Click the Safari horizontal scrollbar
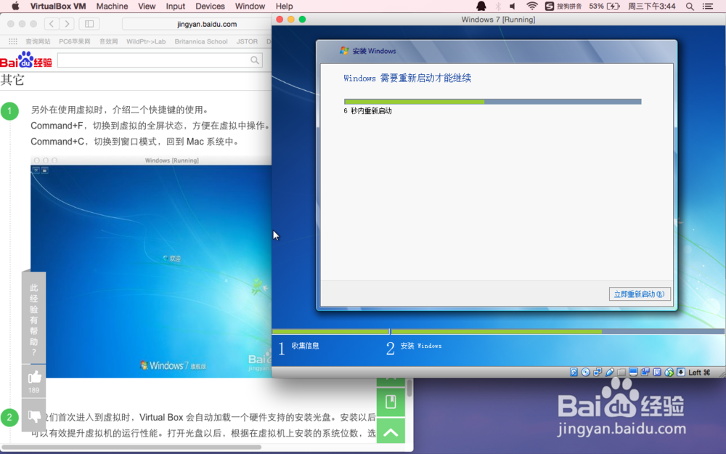Viewport: 726px width, 454px height. [x=132, y=447]
